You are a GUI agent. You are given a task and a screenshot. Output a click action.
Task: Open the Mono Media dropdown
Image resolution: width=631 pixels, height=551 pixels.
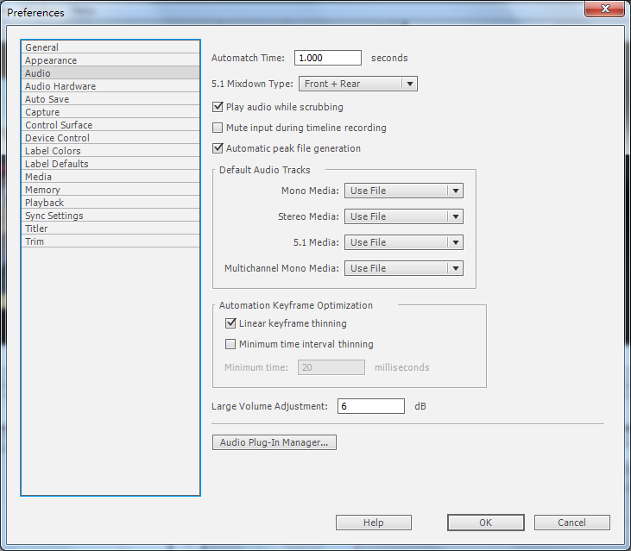coord(404,191)
